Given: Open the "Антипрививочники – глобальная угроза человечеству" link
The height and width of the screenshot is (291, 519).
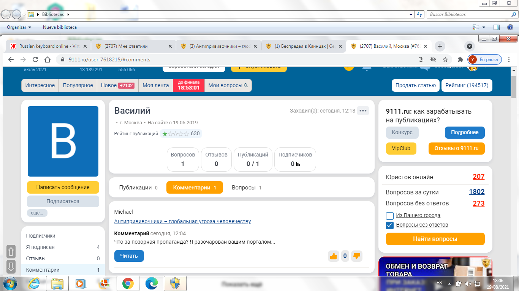Looking at the screenshot, I should pos(182,221).
